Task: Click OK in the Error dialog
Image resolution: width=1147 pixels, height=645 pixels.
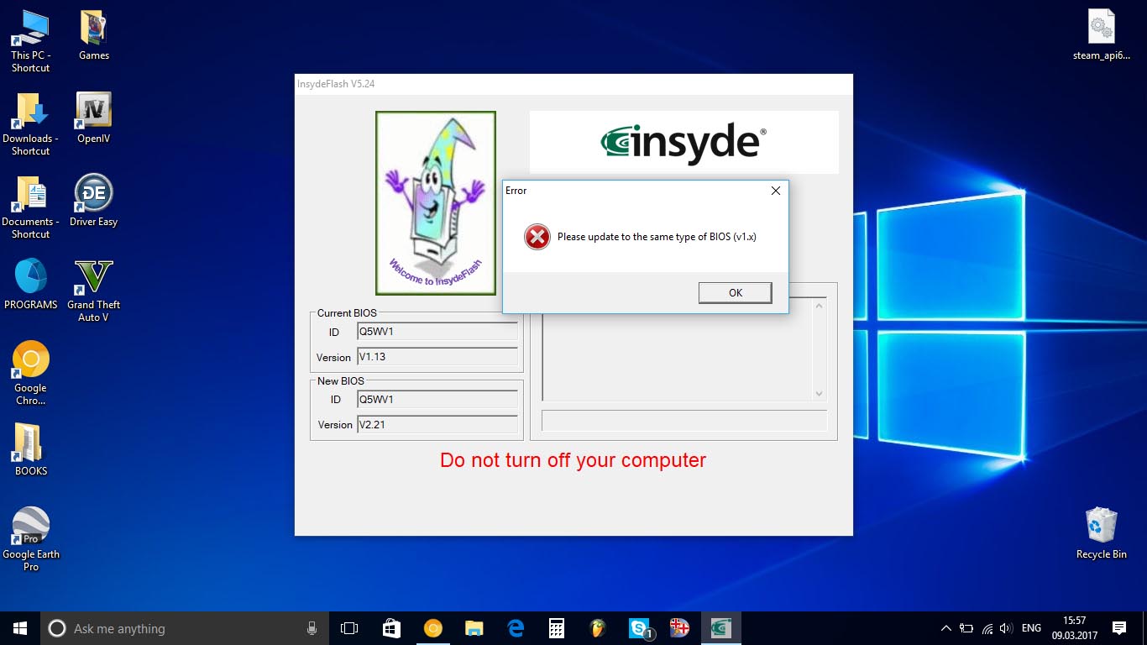Action: (735, 292)
